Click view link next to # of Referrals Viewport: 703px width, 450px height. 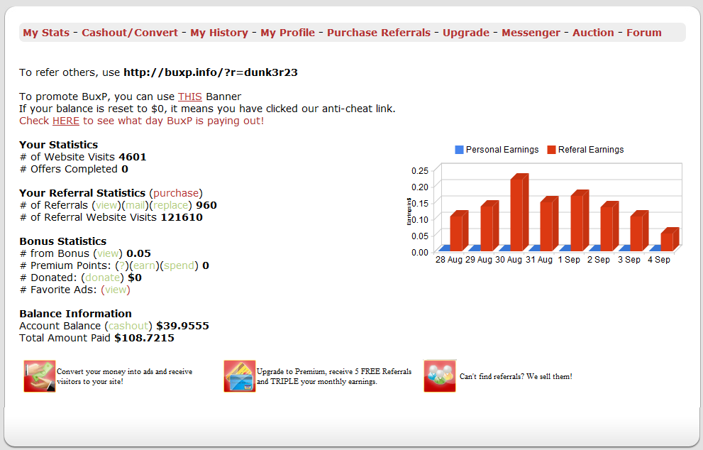tap(106, 206)
